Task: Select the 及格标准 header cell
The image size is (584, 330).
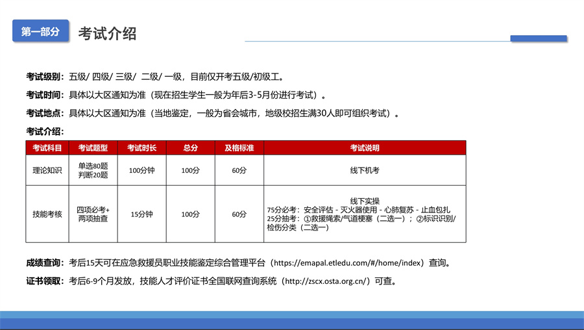Action: click(239, 148)
